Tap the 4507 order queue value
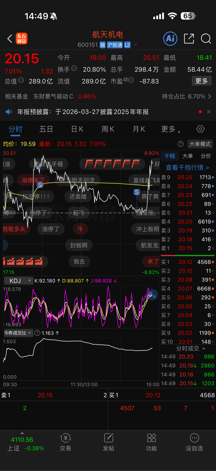Screen dimensions: 216x471 (127, 408)
